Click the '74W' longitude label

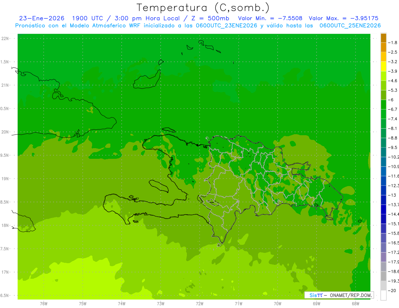pyautogui.click(x=122, y=304)
